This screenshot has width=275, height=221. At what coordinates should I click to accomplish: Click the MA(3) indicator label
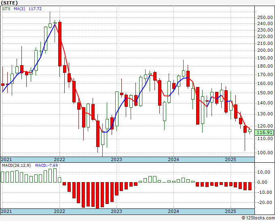point(19,8)
